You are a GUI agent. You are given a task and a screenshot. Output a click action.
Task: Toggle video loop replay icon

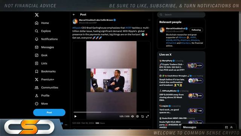(143, 116)
